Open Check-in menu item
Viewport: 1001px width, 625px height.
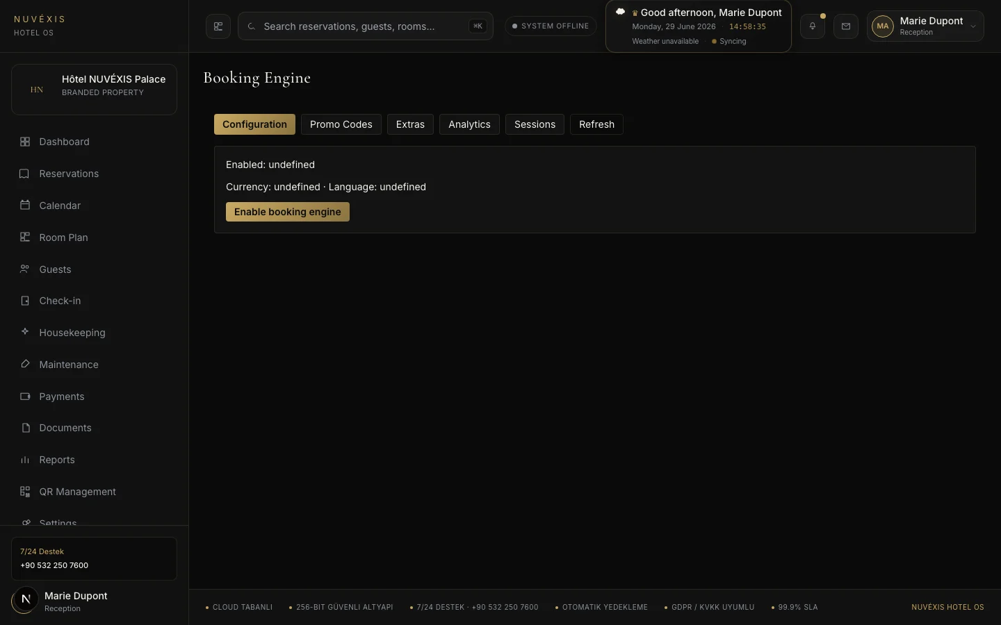[x=94, y=301]
